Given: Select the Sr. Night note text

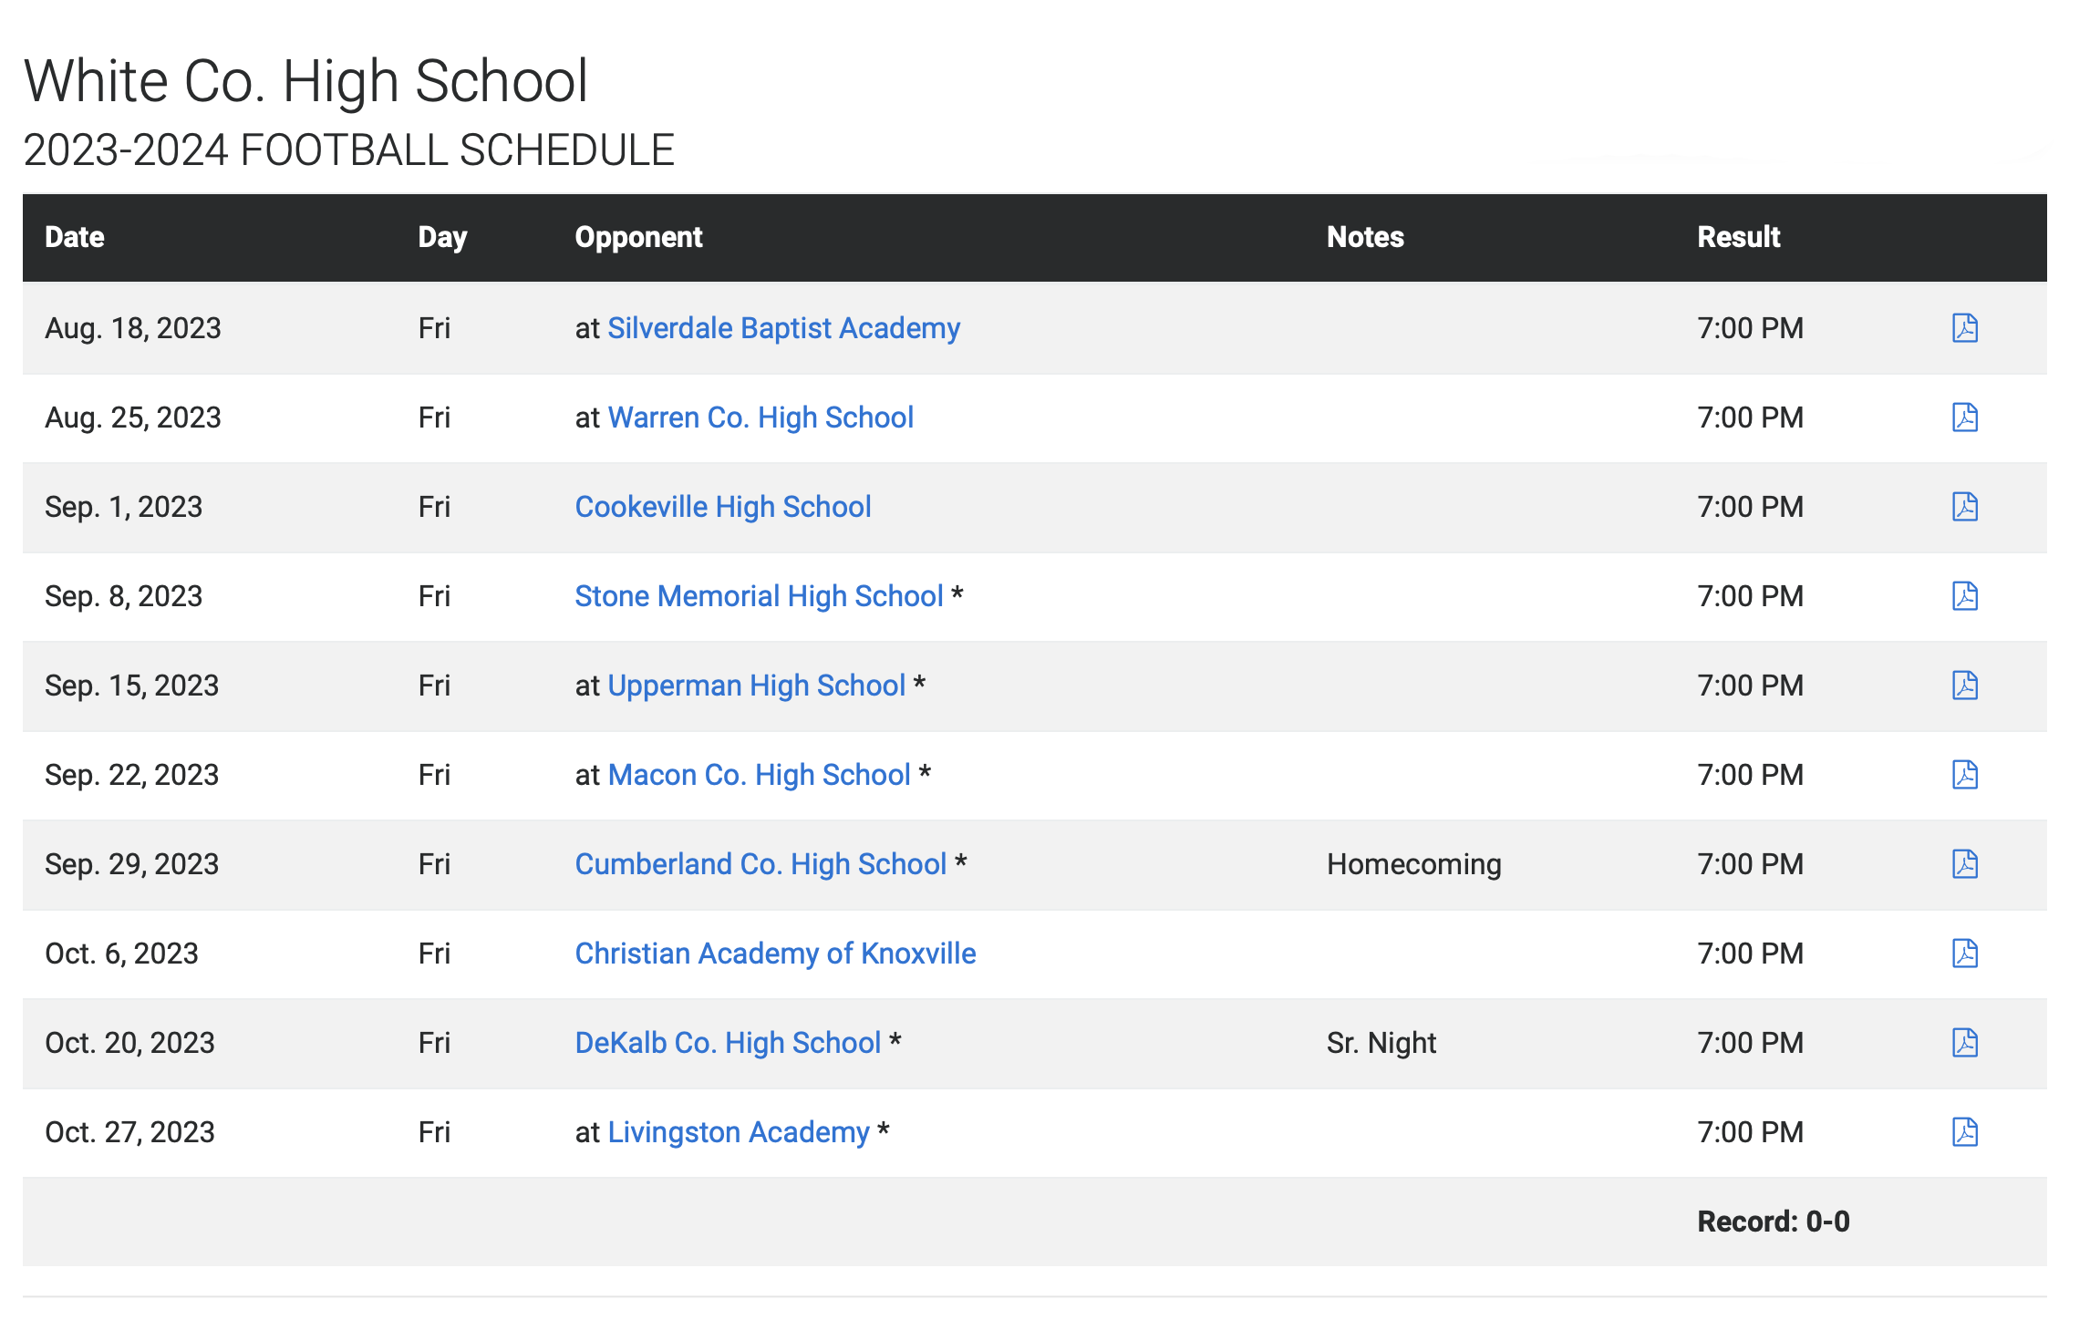Looking at the screenshot, I should (x=1381, y=1043).
